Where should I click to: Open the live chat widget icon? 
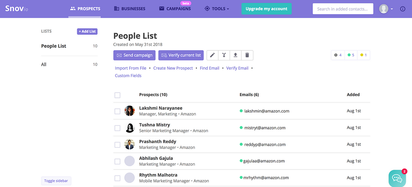(x=397, y=178)
